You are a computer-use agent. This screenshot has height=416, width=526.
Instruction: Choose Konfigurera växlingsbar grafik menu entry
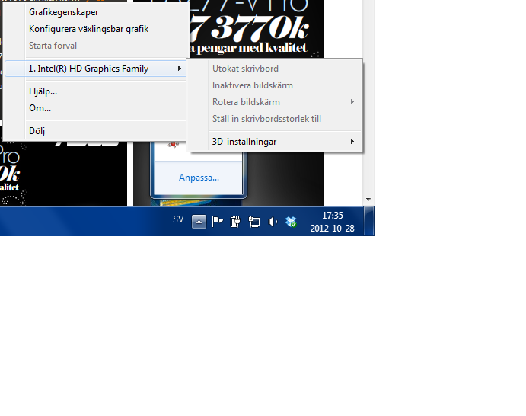point(88,29)
